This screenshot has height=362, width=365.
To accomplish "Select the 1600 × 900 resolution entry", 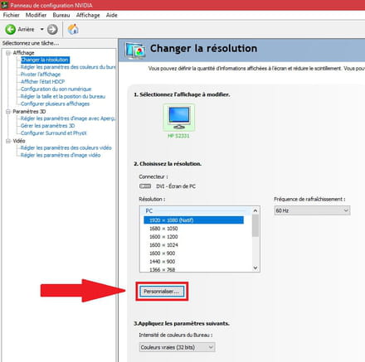I will point(162,253).
